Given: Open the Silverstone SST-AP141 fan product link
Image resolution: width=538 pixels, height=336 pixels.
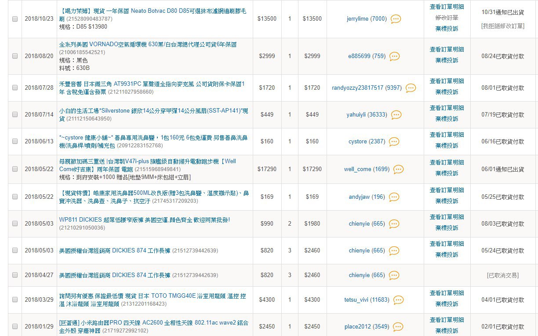Looking at the screenshot, I should [x=154, y=115].
